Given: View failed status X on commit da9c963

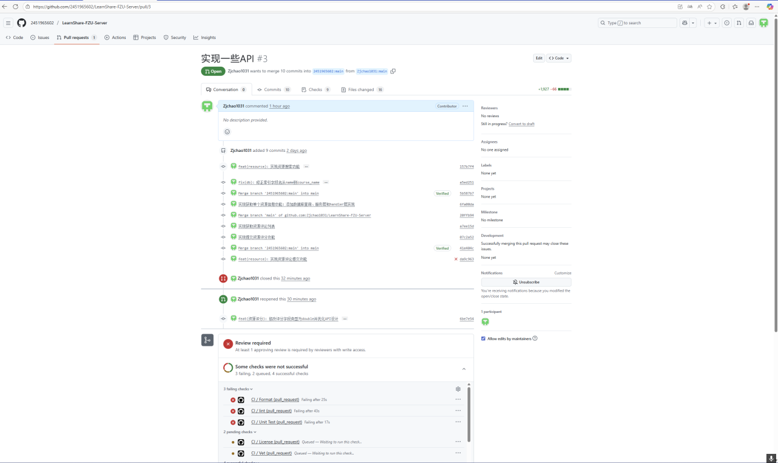Looking at the screenshot, I should (x=456, y=259).
